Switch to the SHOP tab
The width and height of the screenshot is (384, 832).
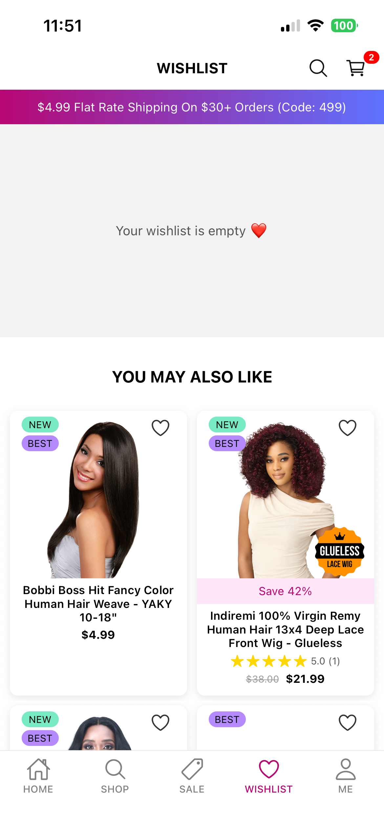coord(115,776)
